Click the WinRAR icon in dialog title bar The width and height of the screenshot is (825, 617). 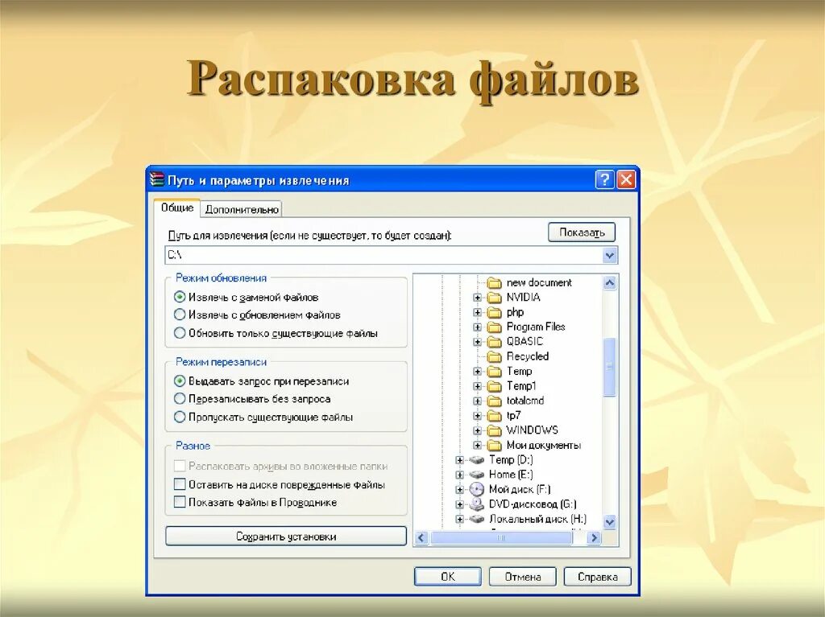pyautogui.click(x=157, y=180)
